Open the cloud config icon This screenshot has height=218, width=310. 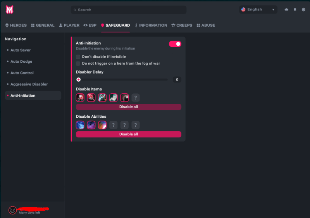click(x=286, y=10)
